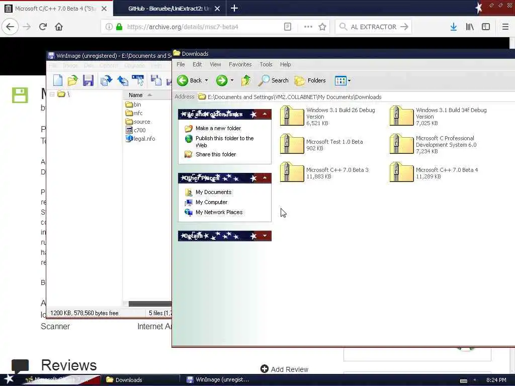Select the bin folder in WinImage list

click(x=133, y=105)
